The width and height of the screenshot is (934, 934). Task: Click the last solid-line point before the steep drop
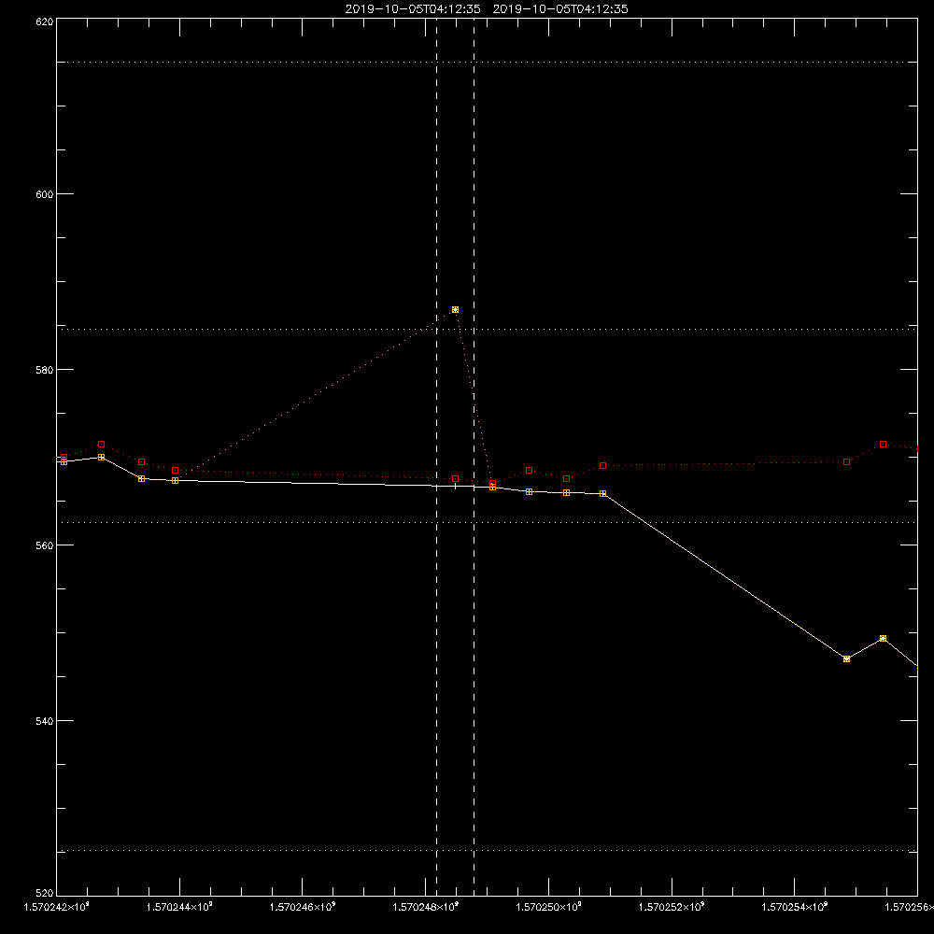point(602,493)
